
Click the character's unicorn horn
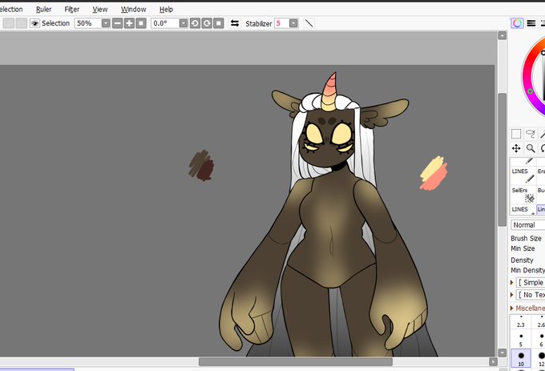(330, 92)
